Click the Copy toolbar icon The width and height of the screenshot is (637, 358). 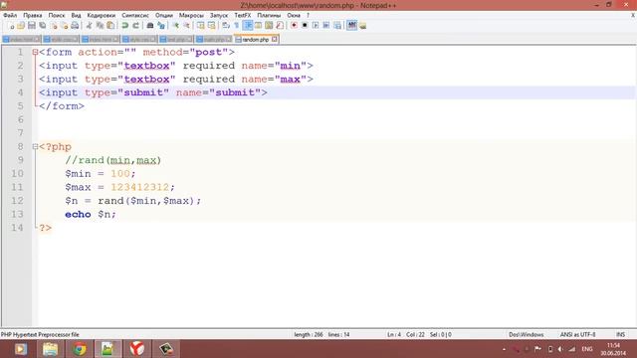point(100,26)
